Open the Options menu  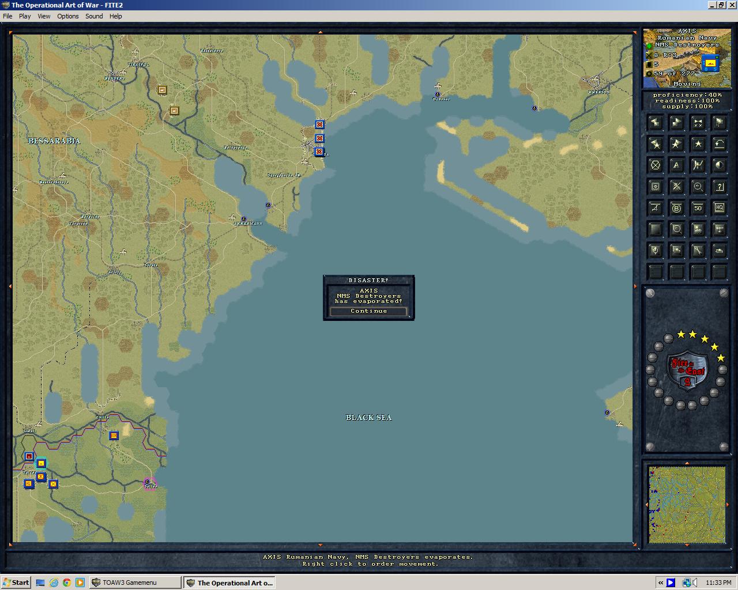click(x=68, y=16)
